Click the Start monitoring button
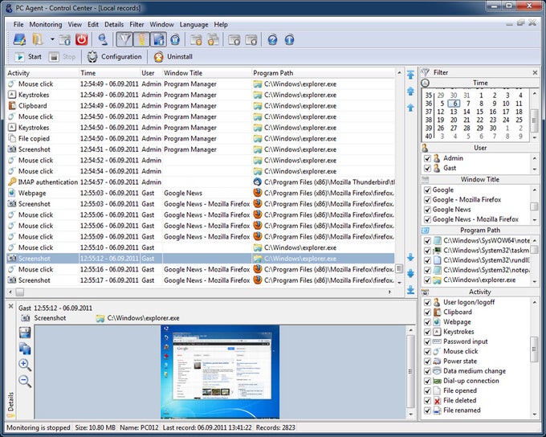This screenshot has width=546, height=437. (28, 57)
